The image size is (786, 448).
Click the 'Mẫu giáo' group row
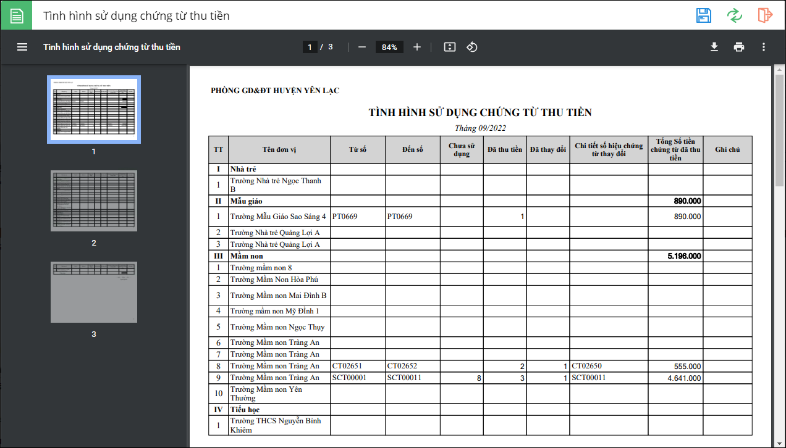[x=480, y=201]
